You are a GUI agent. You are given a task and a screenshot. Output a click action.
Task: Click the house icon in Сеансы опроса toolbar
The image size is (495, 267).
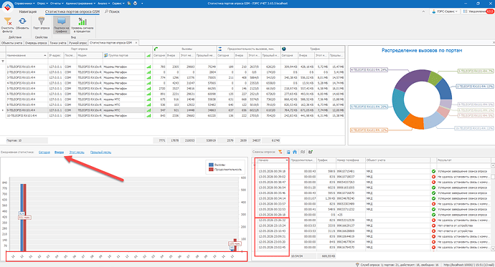(295, 152)
